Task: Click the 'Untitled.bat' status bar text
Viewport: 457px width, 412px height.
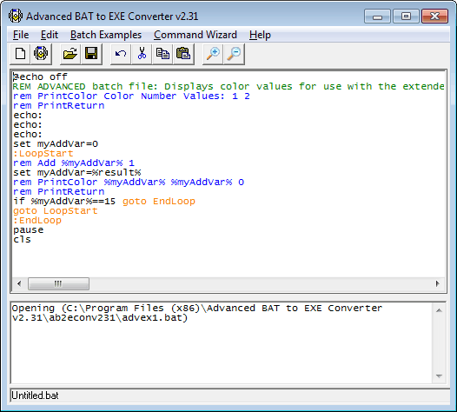Action: pos(35,395)
